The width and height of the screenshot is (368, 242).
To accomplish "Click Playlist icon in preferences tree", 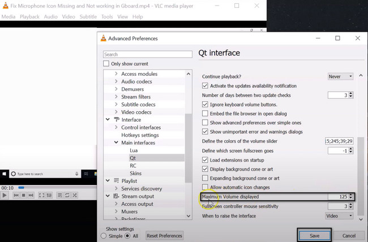I will pos(117,180).
